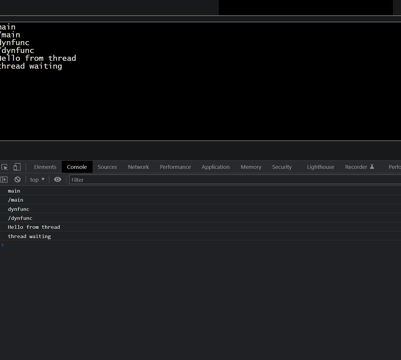Select the 'dynfunc' console log line
The width and height of the screenshot is (401, 360).
click(200, 209)
